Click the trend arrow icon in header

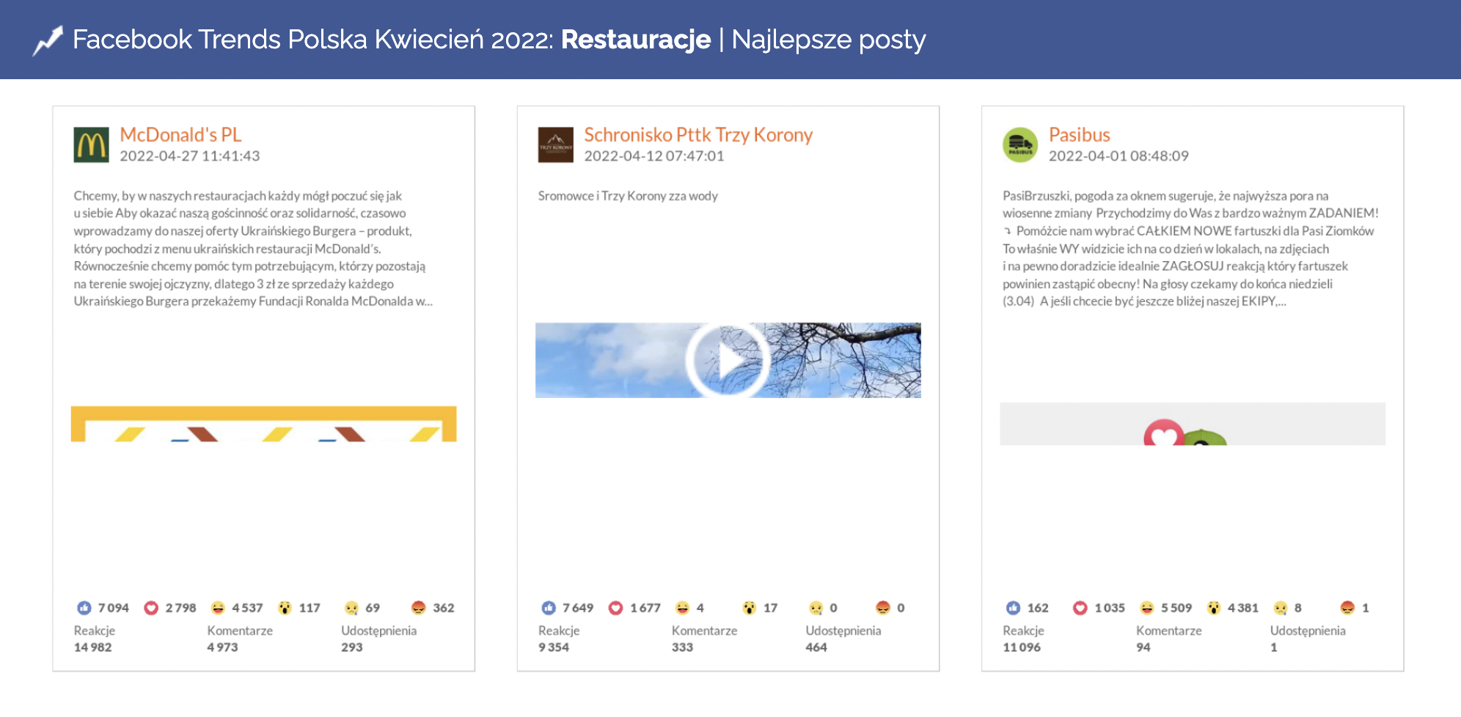point(48,40)
